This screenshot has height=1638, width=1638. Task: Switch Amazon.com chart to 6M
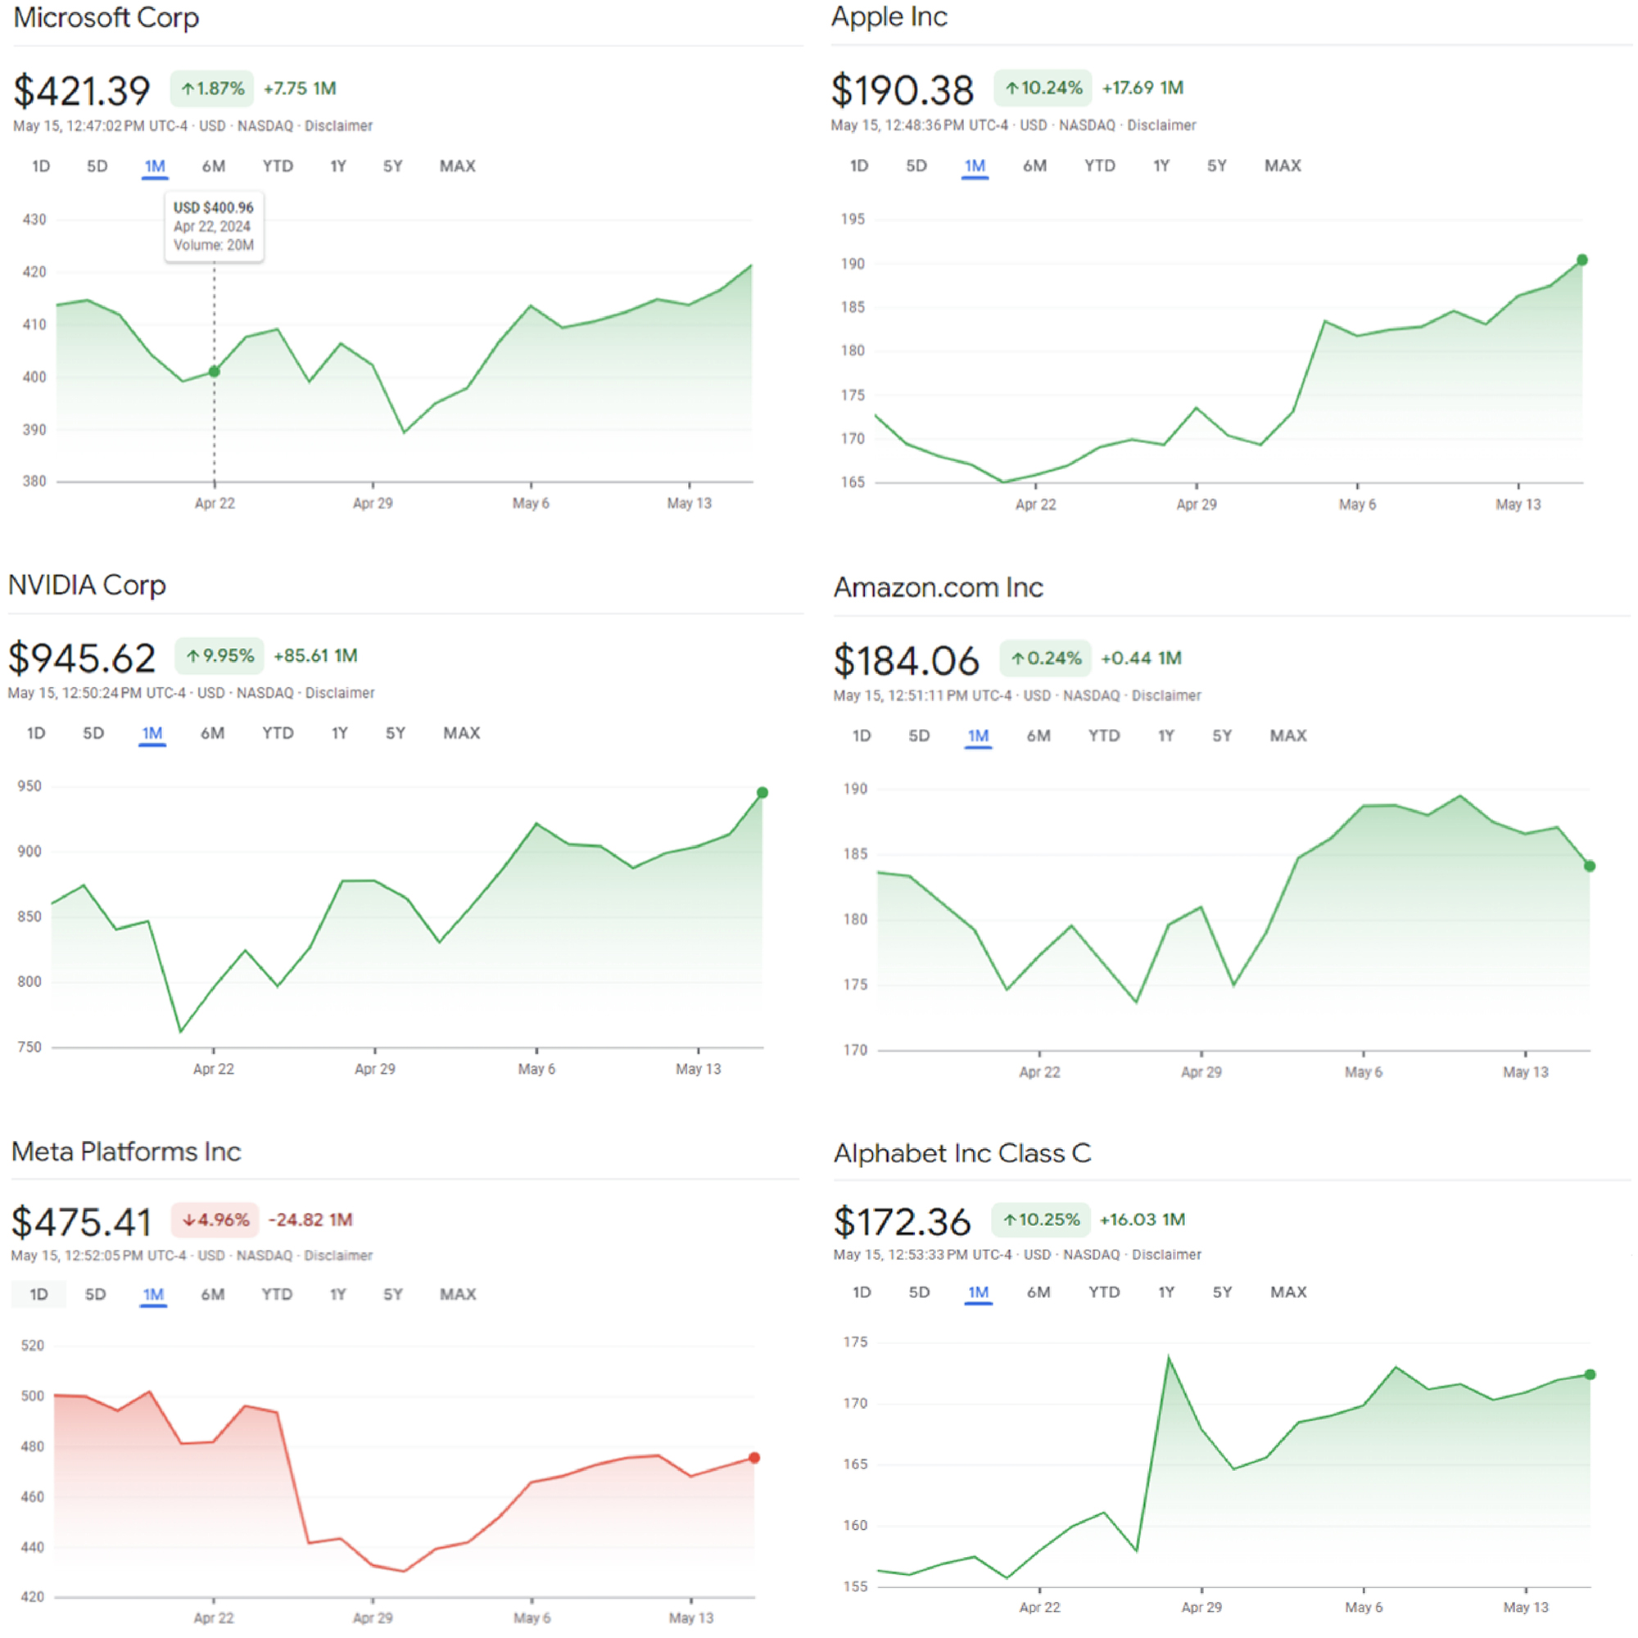click(1038, 736)
